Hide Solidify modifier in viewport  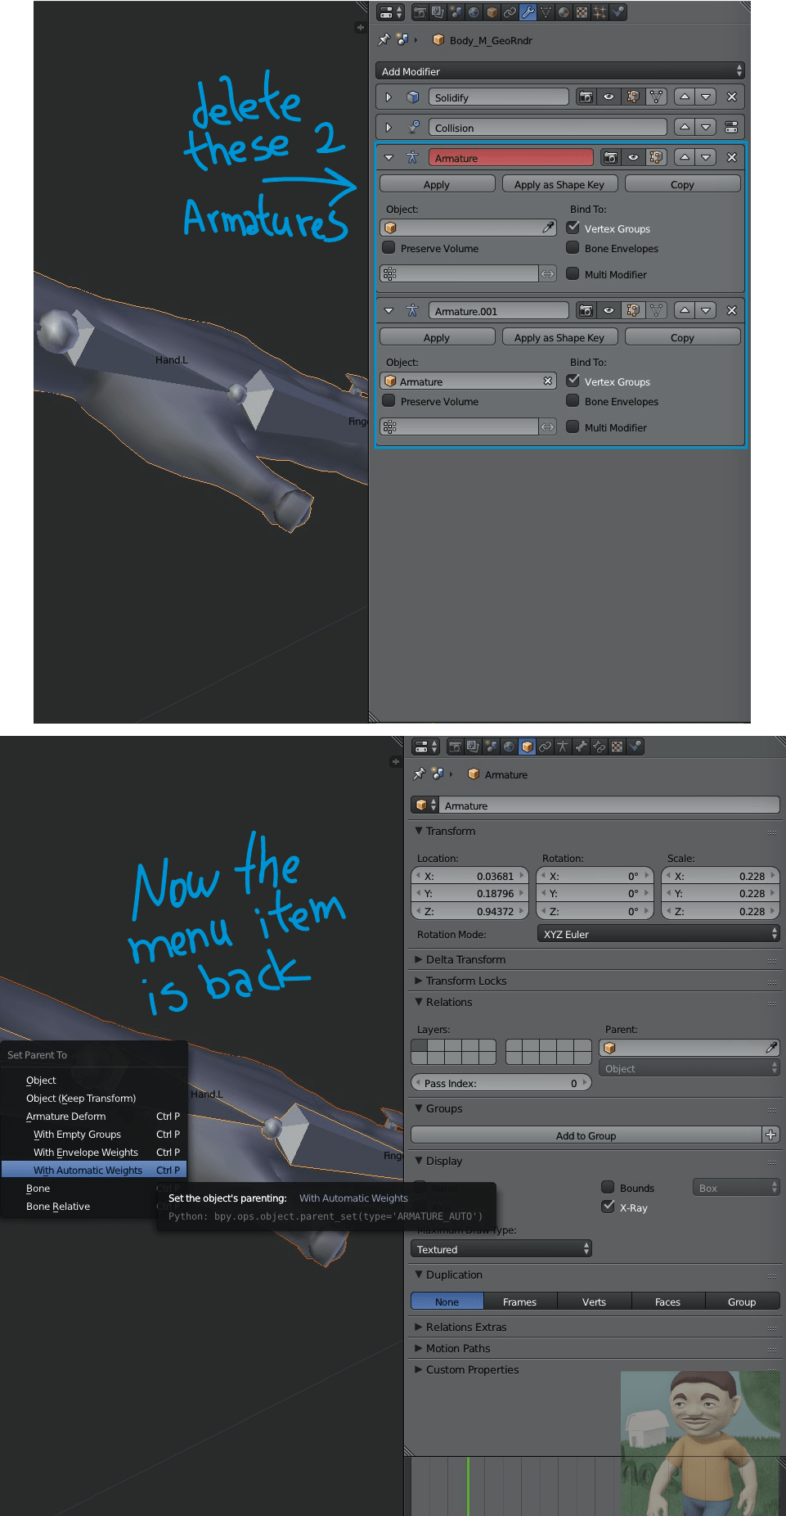(x=609, y=97)
